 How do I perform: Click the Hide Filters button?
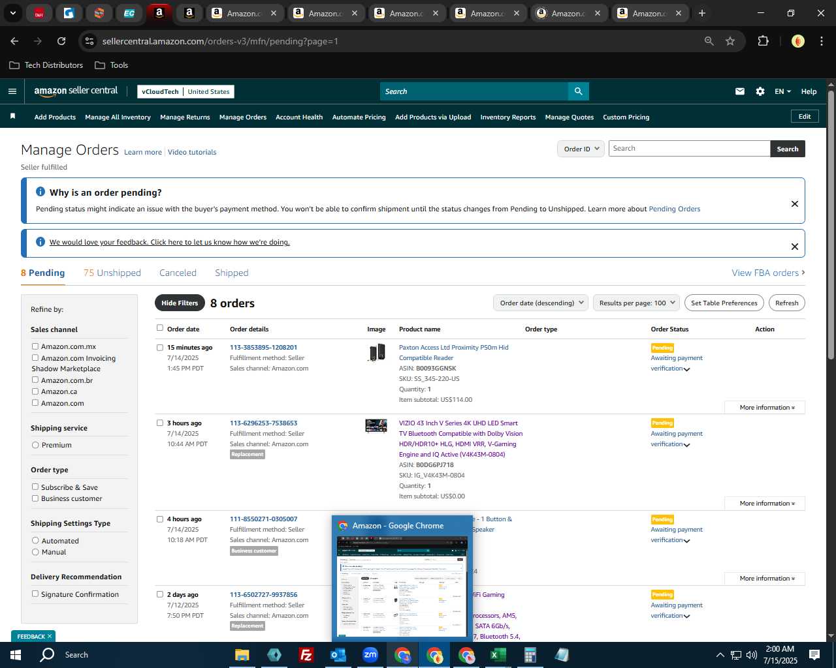click(x=180, y=303)
